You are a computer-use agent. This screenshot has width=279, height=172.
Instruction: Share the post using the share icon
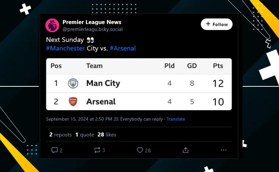[x=186, y=150]
